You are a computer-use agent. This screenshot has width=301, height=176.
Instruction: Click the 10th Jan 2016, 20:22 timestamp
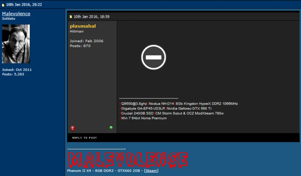click(24, 5)
